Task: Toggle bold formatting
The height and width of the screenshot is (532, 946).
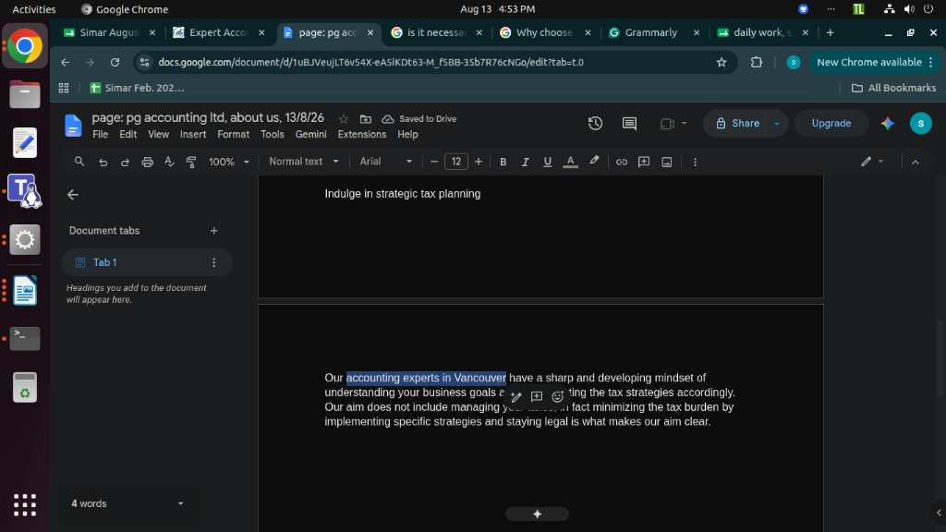Action: (503, 162)
